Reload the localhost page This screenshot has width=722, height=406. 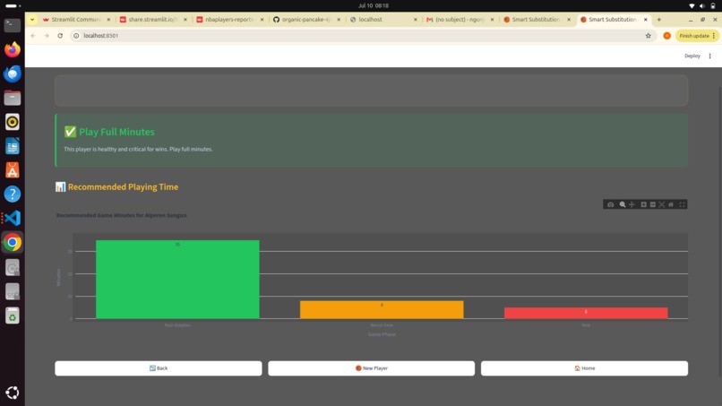tap(60, 36)
